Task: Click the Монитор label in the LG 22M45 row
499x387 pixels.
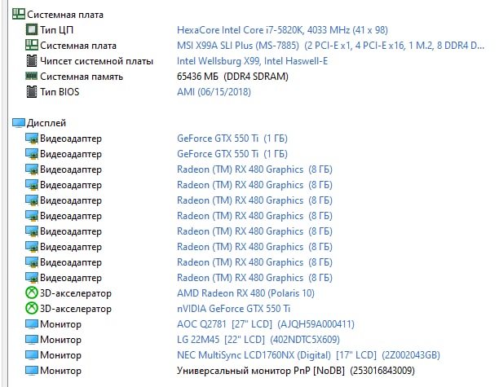Action: click(x=61, y=340)
